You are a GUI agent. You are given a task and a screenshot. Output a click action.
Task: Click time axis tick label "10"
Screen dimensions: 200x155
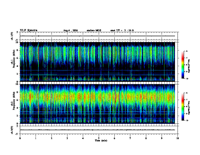click(x=178, y=138)
